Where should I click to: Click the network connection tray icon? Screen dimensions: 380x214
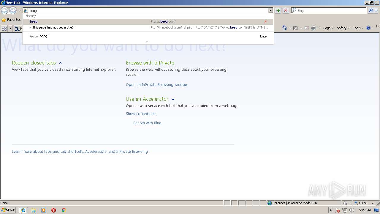click(x=345, y=210)
